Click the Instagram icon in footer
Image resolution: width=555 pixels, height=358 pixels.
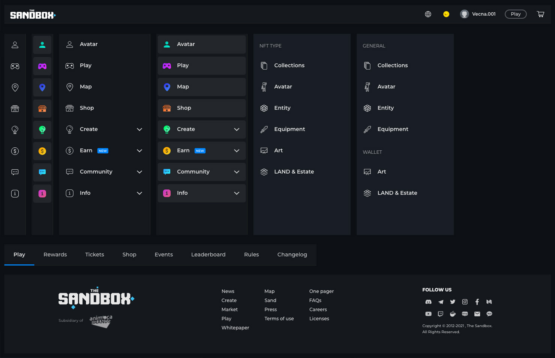(x=465, y=302)
